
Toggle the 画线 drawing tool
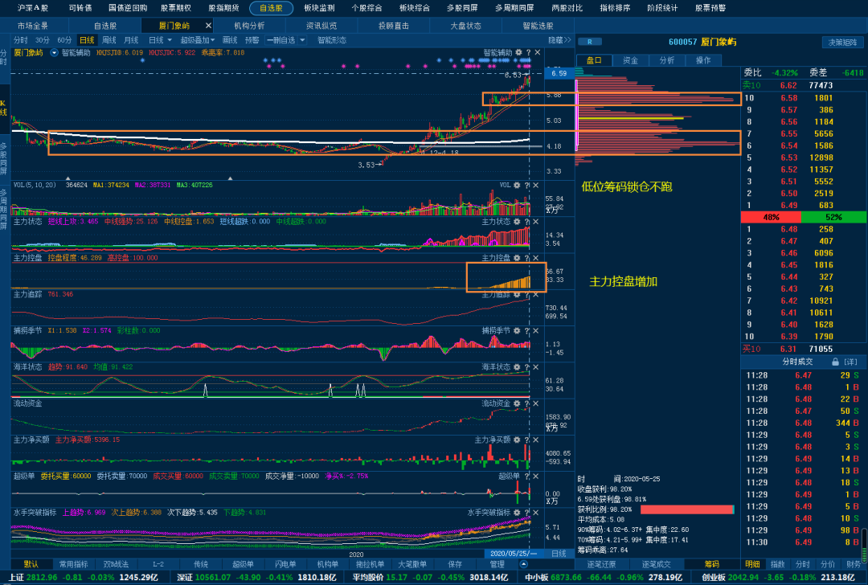click(230, 40)
